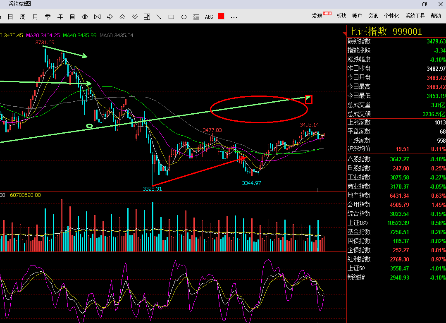Open the 板块 menu

(x=341, y=16)
